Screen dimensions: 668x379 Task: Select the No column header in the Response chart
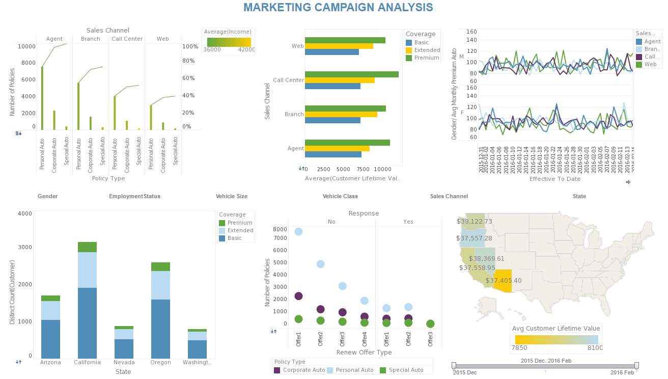[331, 222]
